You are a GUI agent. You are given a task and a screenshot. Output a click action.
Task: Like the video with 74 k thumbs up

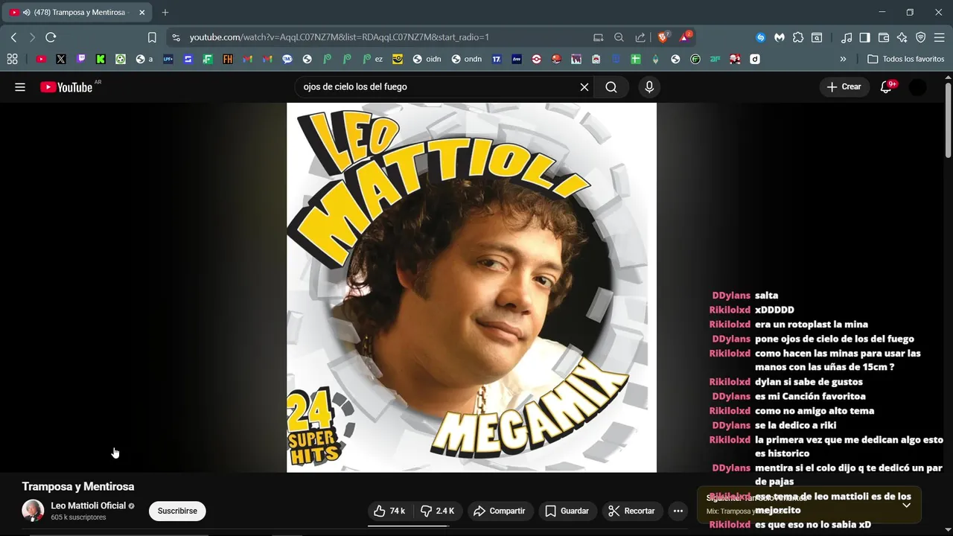(389, 511)
